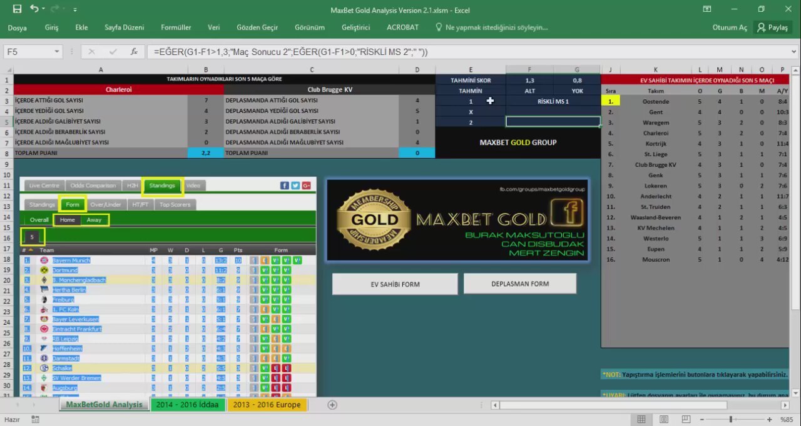Screen dimensions: 801x426
Task: Open the undo history dropdown arrow
Action: click(44, 10)
